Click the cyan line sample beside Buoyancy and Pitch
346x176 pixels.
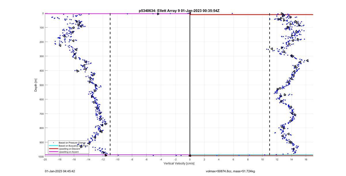[53, 146]
